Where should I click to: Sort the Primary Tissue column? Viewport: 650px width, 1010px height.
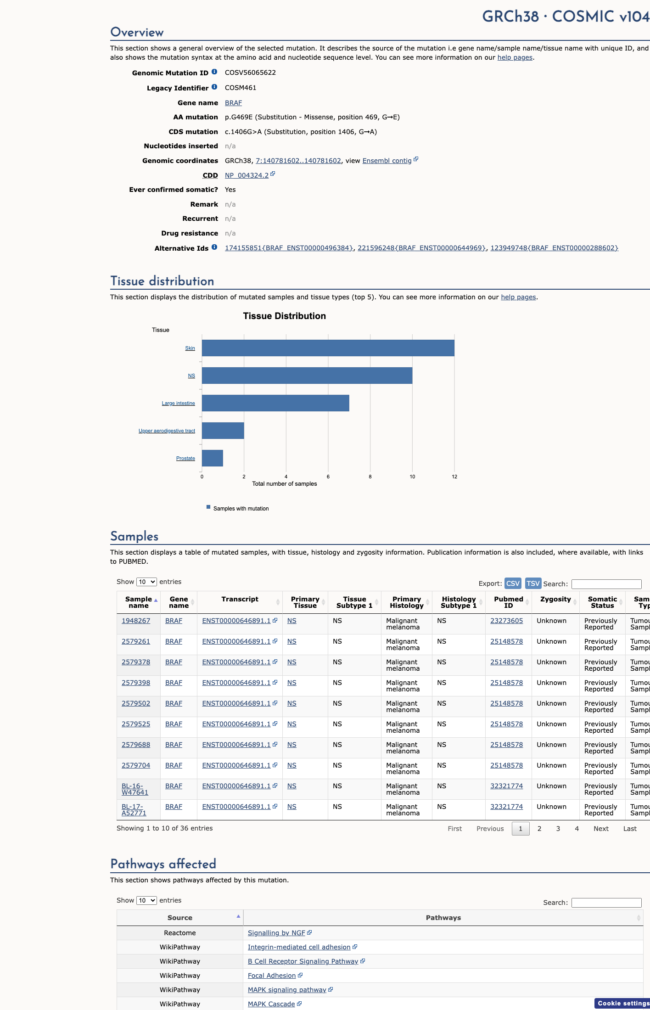click(x=324, y=602)
